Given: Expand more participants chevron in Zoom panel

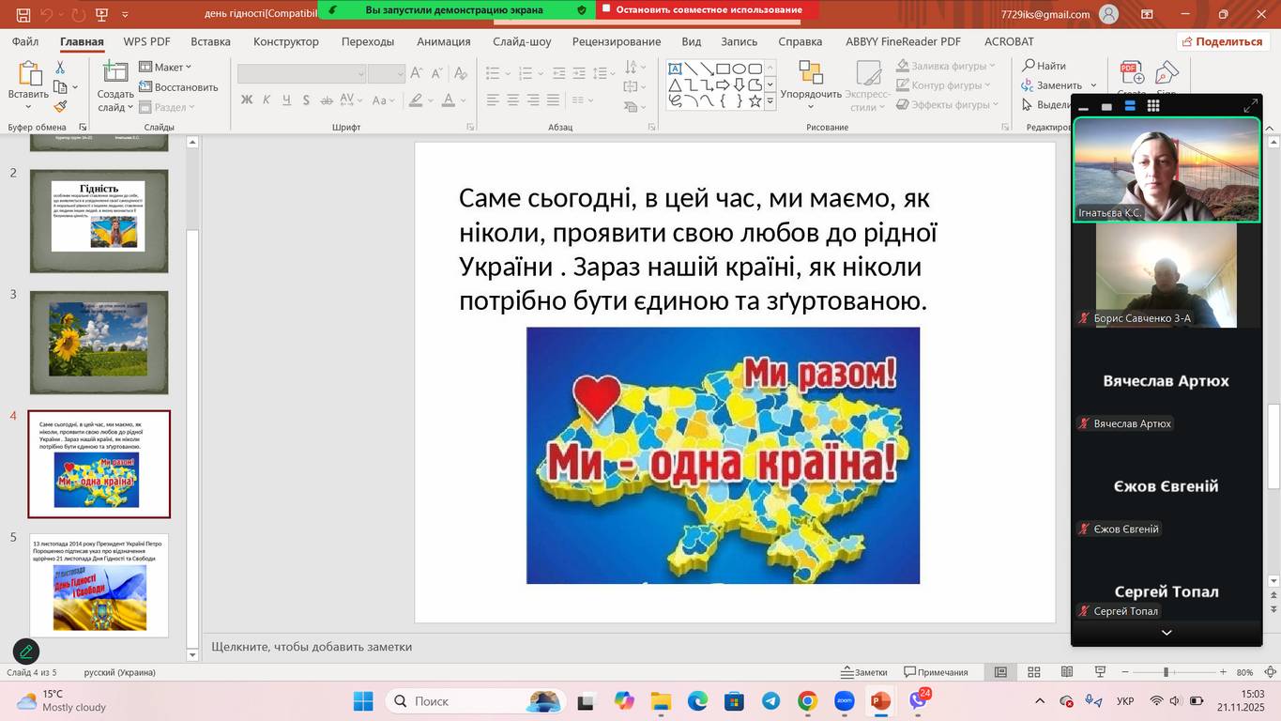Looking at the screenshot, I should tap(1166, 633).
